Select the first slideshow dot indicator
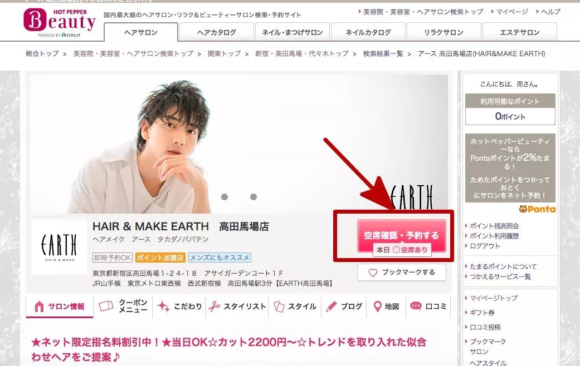 tap(225, 197)
